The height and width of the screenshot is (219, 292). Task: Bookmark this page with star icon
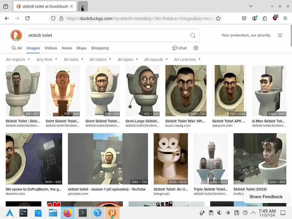(218, 18)
